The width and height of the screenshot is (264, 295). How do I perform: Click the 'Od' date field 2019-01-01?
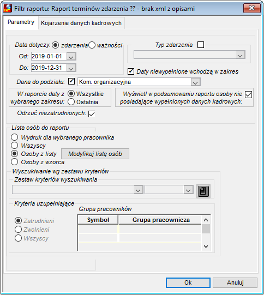pos(49,57)
